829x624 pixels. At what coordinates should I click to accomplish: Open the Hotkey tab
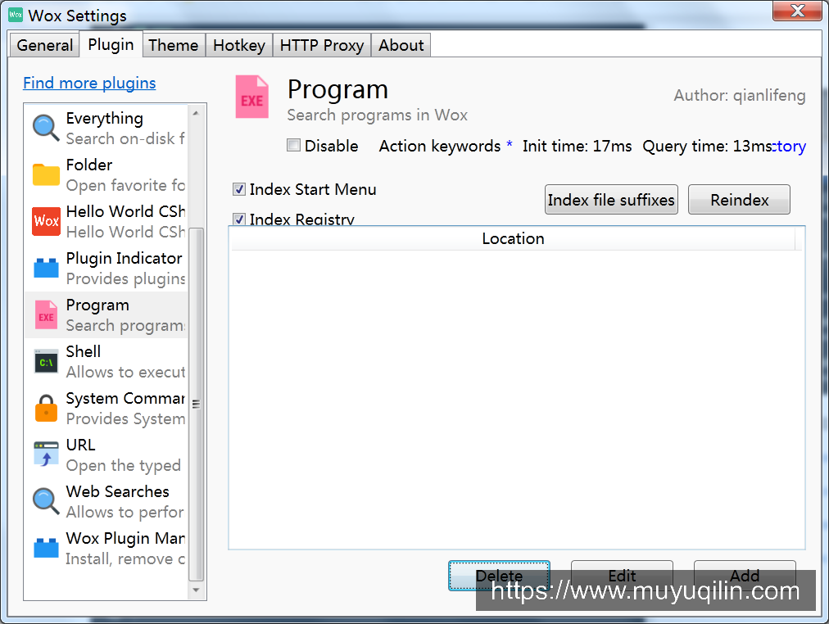pyautogui.click(x=239, y=45)
